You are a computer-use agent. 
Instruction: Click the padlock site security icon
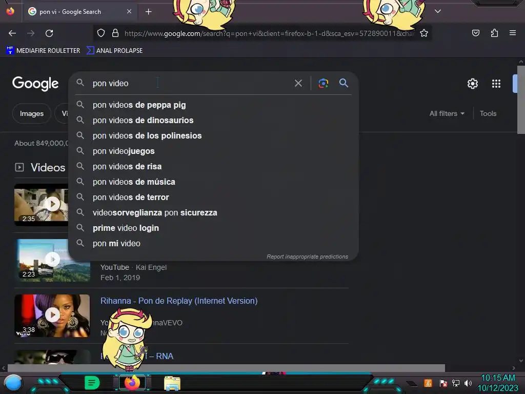click(x=115, y=33)
